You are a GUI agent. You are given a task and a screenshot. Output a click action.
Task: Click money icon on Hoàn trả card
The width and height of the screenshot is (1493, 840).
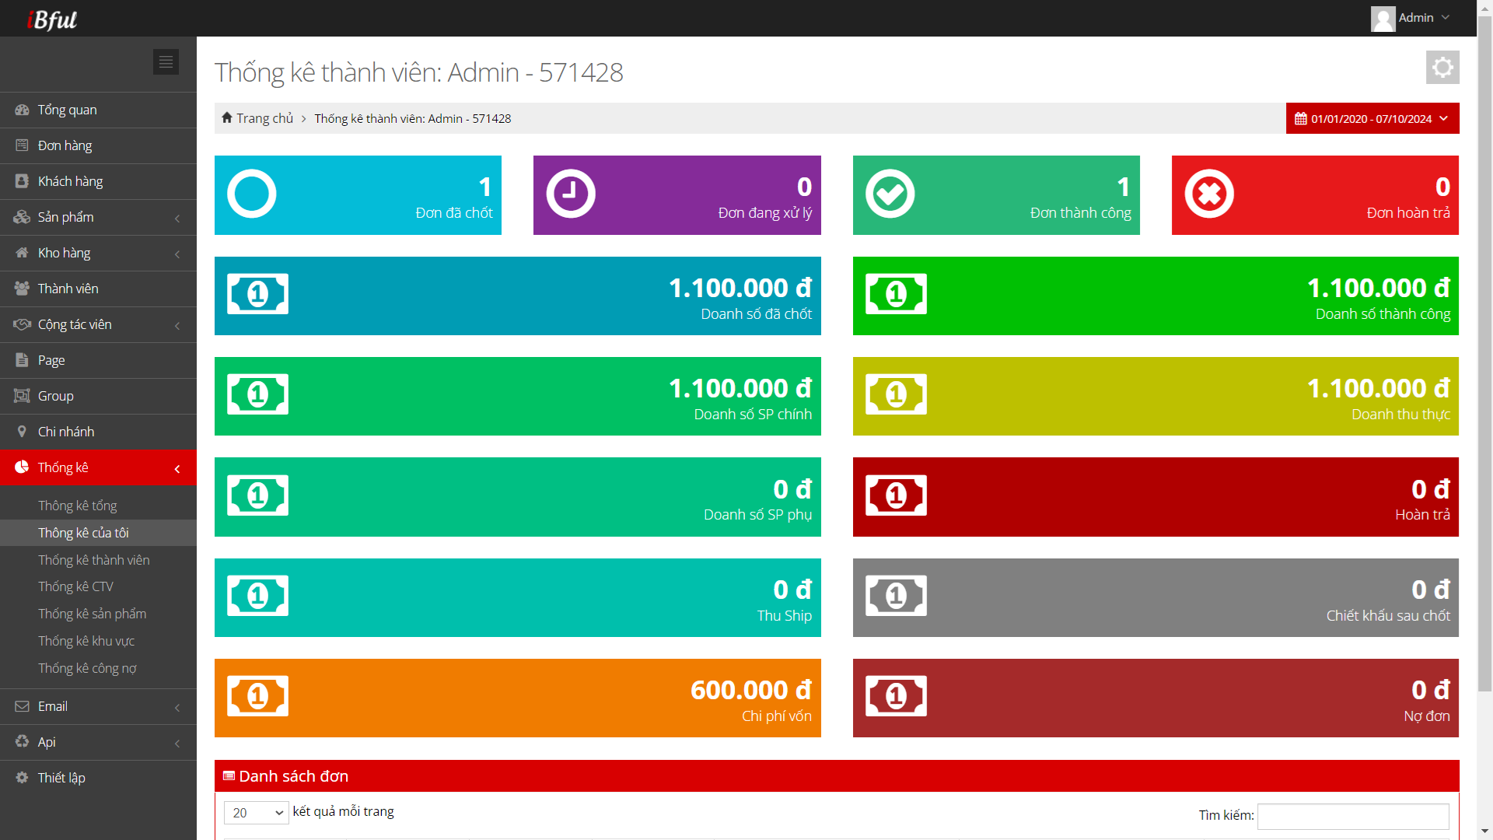[x=896, y=495]
